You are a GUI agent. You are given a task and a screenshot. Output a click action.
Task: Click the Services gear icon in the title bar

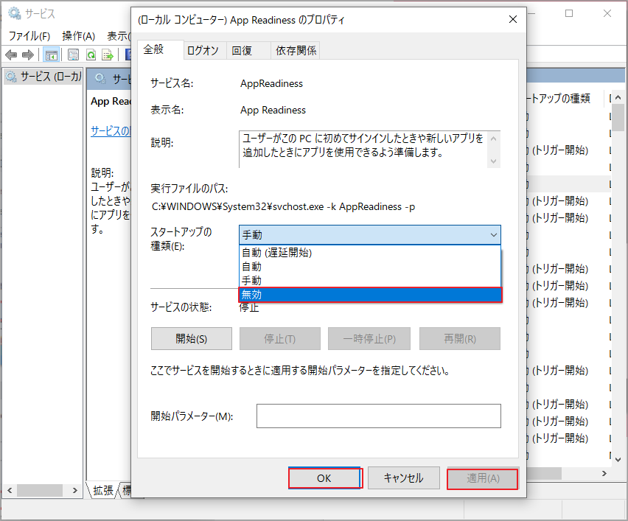[x=15, y=13]
